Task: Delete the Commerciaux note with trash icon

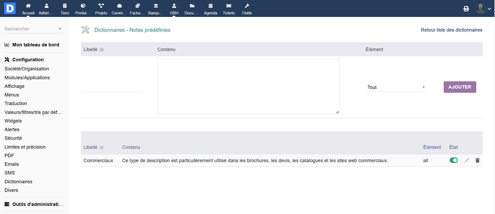Action: tap(477, 160)
